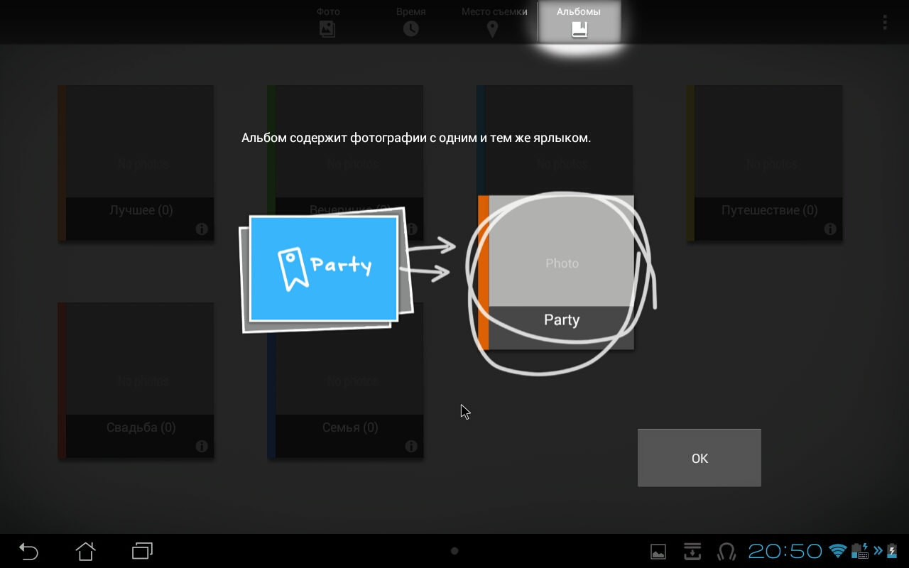Open the 20:50 clock panel

785,551
